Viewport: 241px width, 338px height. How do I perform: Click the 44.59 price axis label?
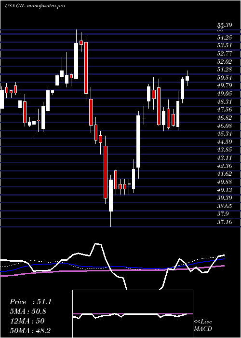coord(225,142)
